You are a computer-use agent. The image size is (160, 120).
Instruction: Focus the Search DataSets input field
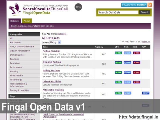(x=118, y=12)
